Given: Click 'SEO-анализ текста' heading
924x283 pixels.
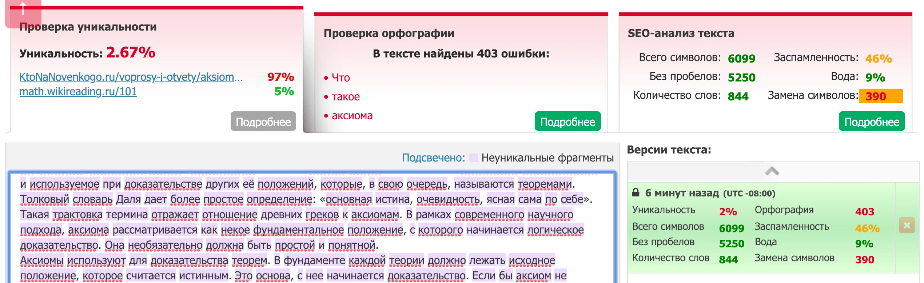Looking at the screenshot, I should (x=681, y=33).
